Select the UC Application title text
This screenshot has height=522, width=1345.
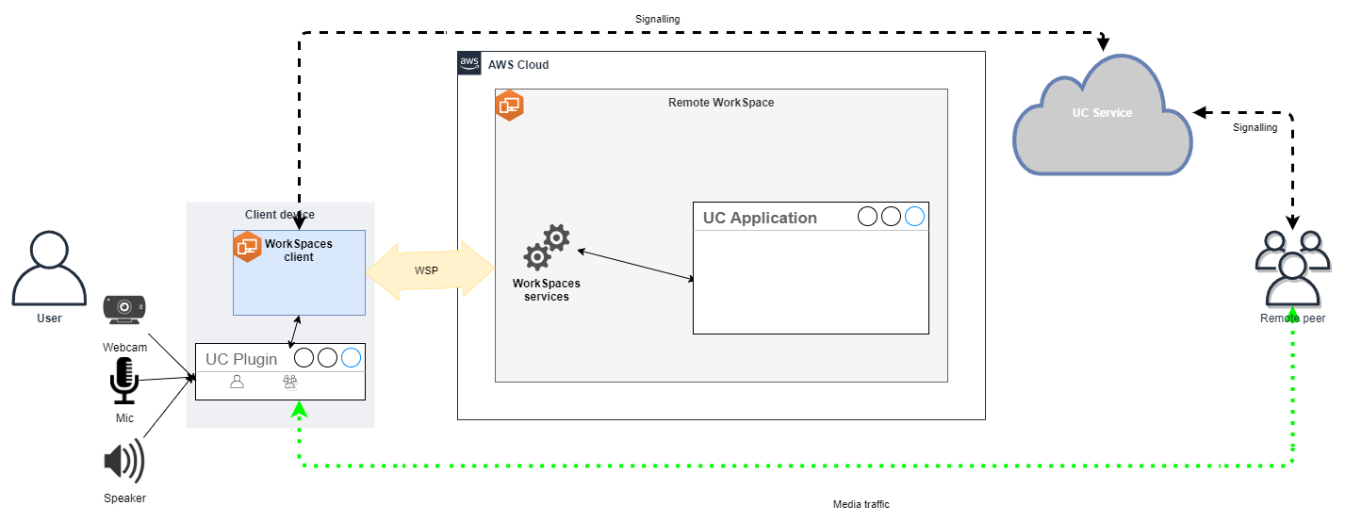tap(760, 218)
